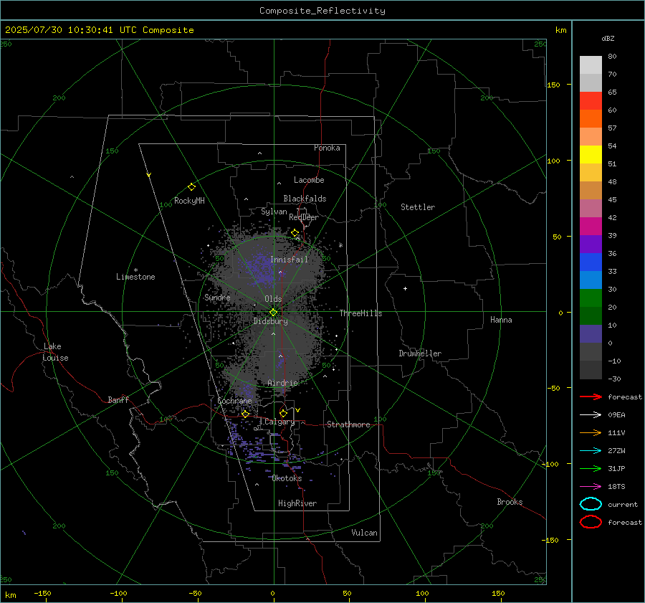Click the Blackfalds label
Viewport: 645px width, 603px height.
coord(305,199)
